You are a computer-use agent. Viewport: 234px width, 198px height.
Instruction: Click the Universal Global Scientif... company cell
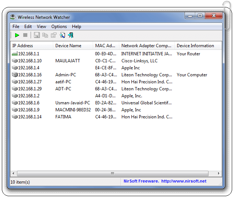click(x=147, y=103)
